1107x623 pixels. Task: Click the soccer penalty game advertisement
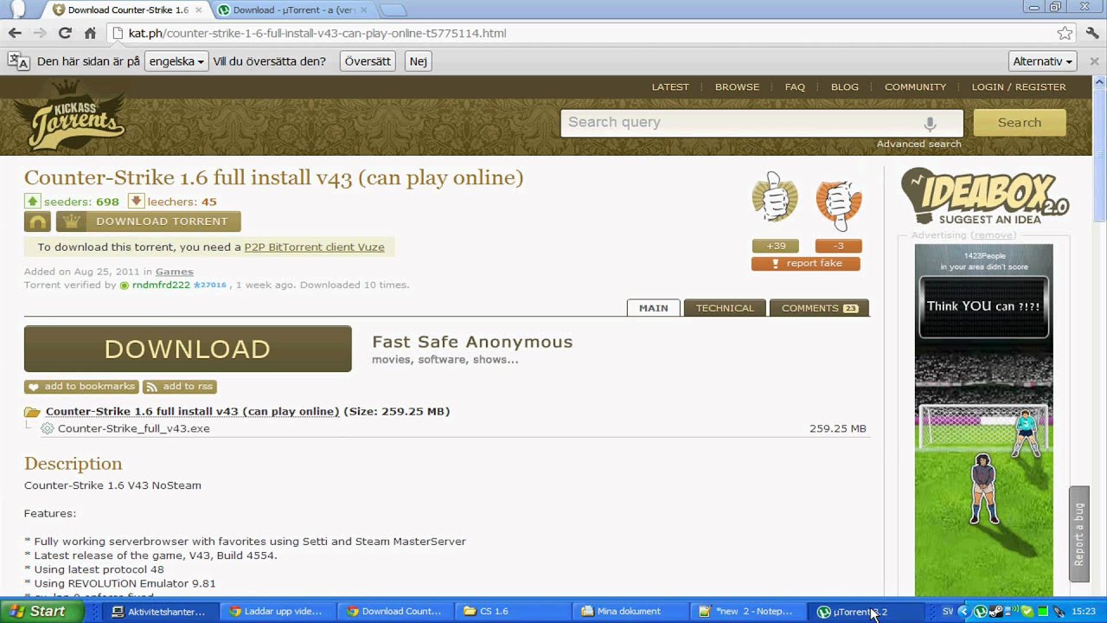coord(984,420)
